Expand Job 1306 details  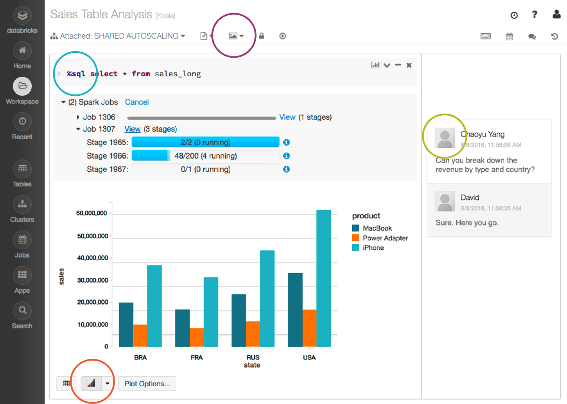tap(78, 117)
